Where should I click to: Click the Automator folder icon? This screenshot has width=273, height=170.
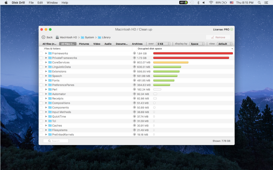pos(50,94)
